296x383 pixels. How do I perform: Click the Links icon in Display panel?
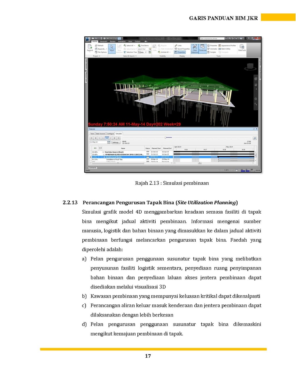coord(176,46)
